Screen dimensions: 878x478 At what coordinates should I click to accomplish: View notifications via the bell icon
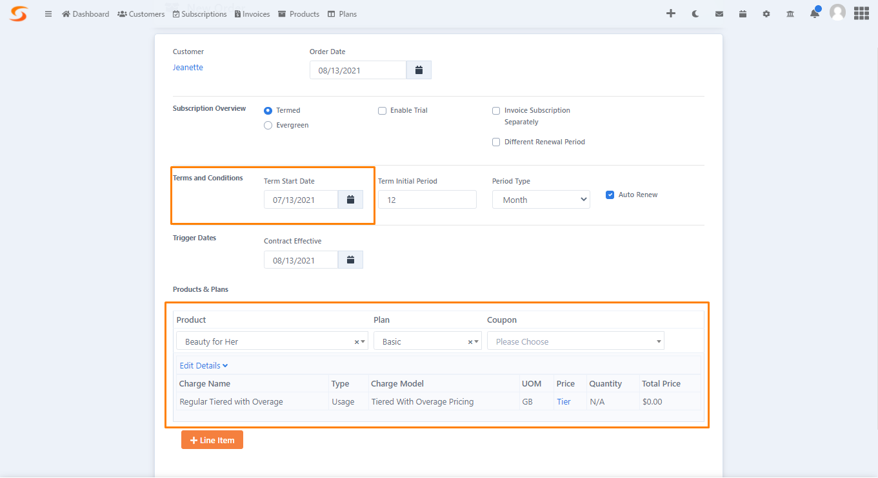click(813, 13)
